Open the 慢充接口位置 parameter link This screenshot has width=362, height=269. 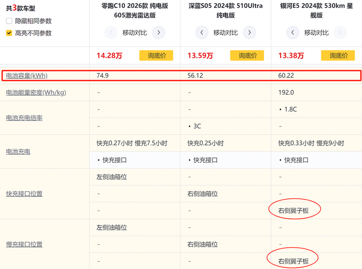[24, 244]
